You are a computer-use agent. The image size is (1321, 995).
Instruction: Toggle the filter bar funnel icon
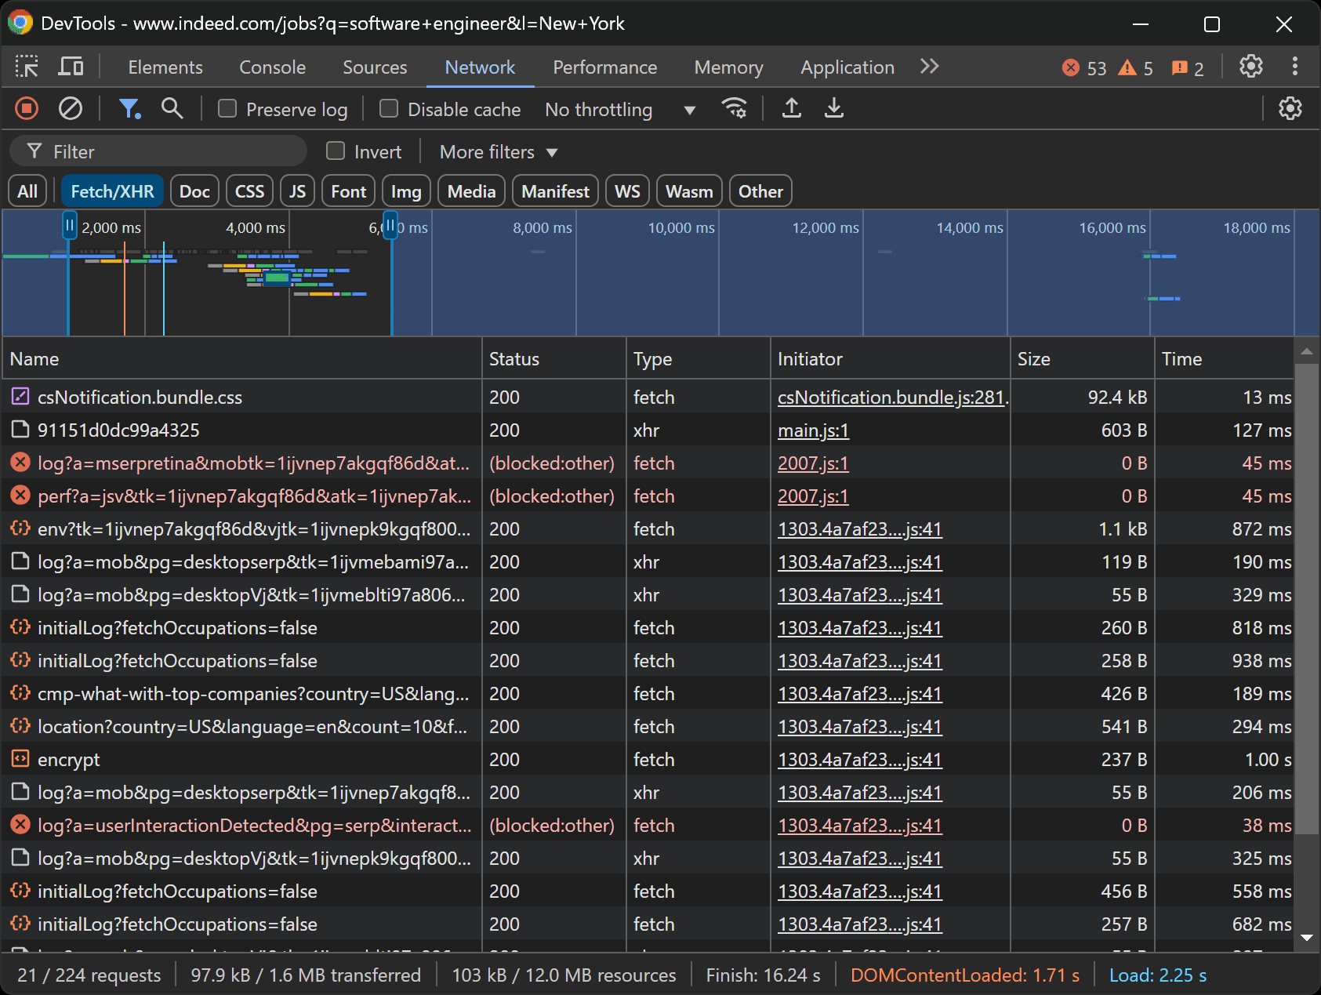(130, 108)
